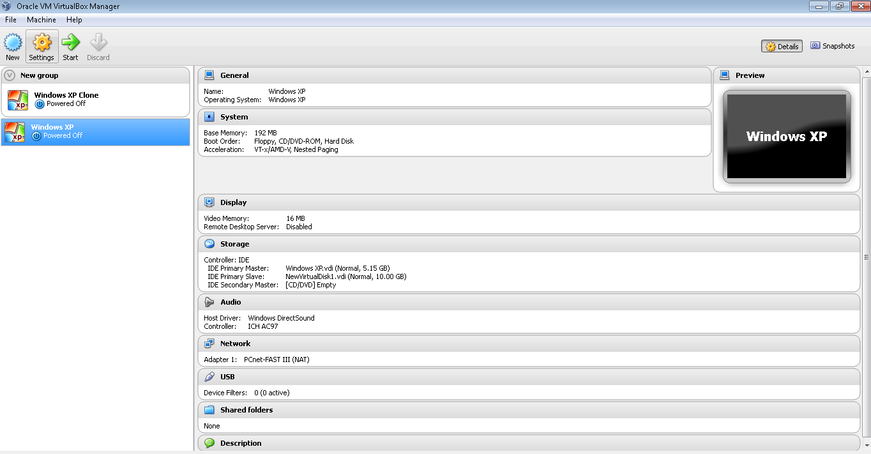
Task: Select the Windows XP Clone machine
Action: pos(96,100)
